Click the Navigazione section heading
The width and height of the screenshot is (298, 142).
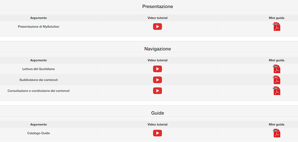pyautogui.click(x=158, y=49)
